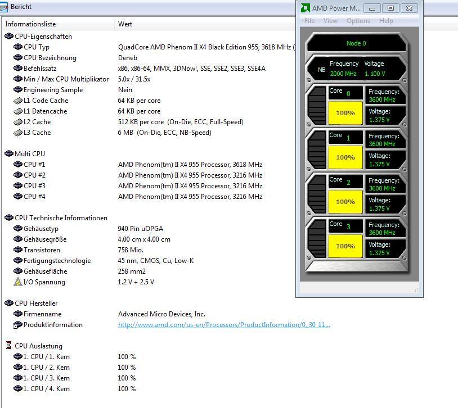Select the 940 Pin uOPGA value

[141, 229]
